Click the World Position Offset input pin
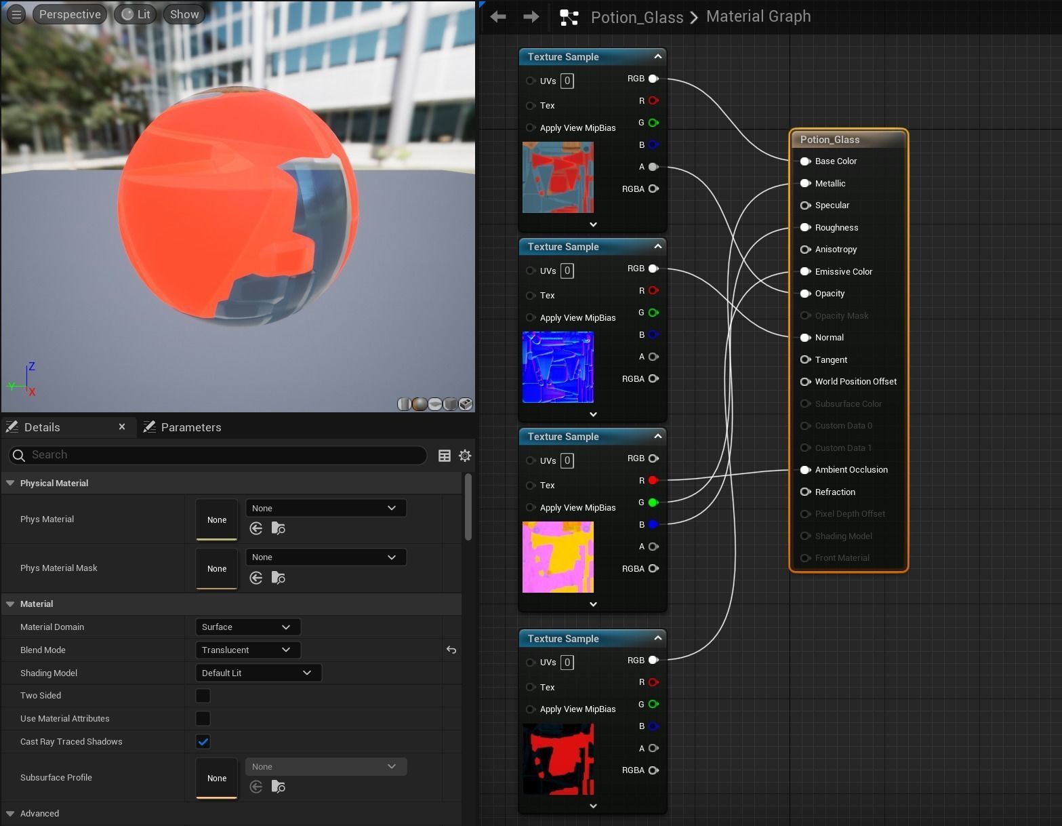The image size is (1062, 826). click(805, 382)
